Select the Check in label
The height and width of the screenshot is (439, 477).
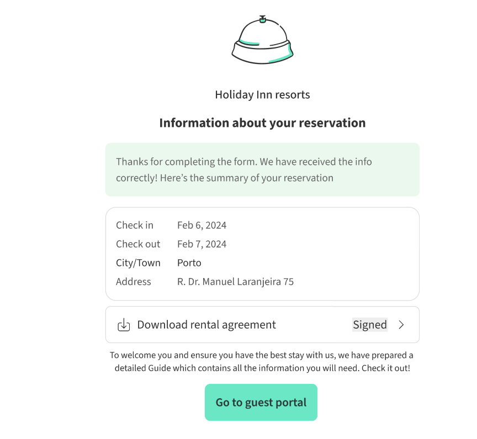tap(135, 225)
